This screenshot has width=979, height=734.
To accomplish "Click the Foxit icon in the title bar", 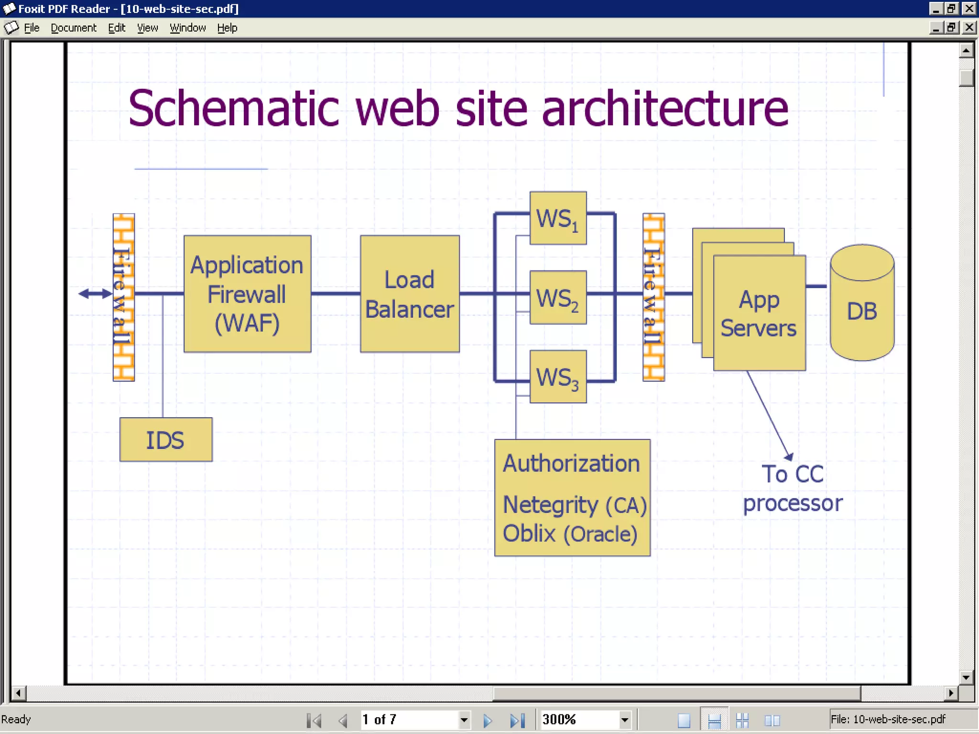I will pos(9,9).
